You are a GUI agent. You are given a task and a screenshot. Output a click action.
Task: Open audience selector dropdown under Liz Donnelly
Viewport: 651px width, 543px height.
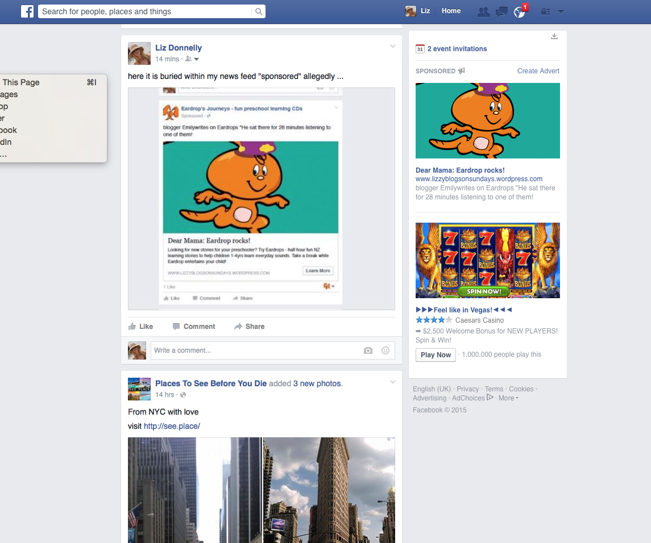(x=193, y=59)
